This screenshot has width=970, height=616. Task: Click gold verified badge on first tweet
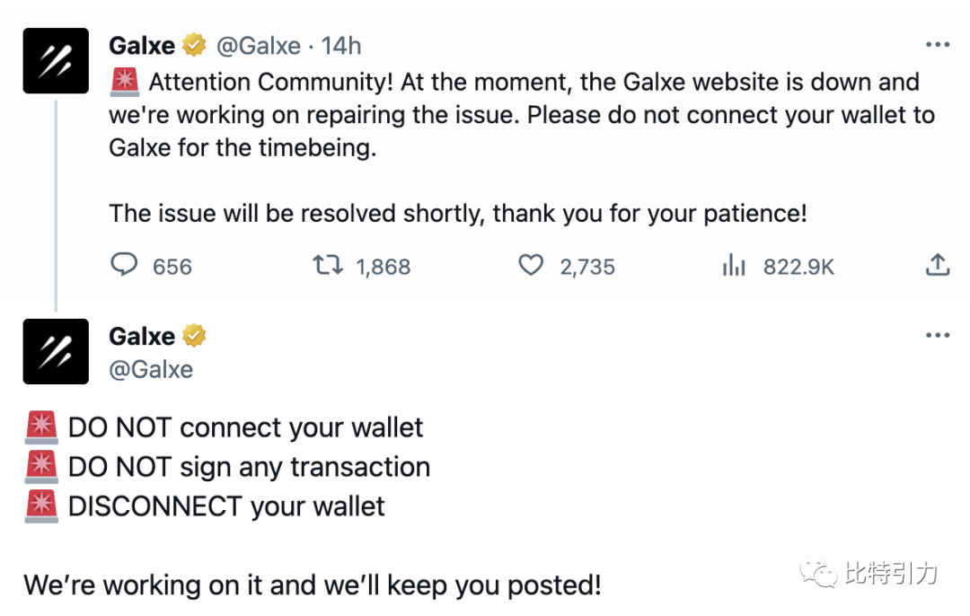click(194, 45)
